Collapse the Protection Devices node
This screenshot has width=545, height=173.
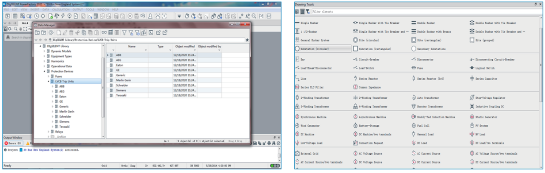click(x=44, y=71)
